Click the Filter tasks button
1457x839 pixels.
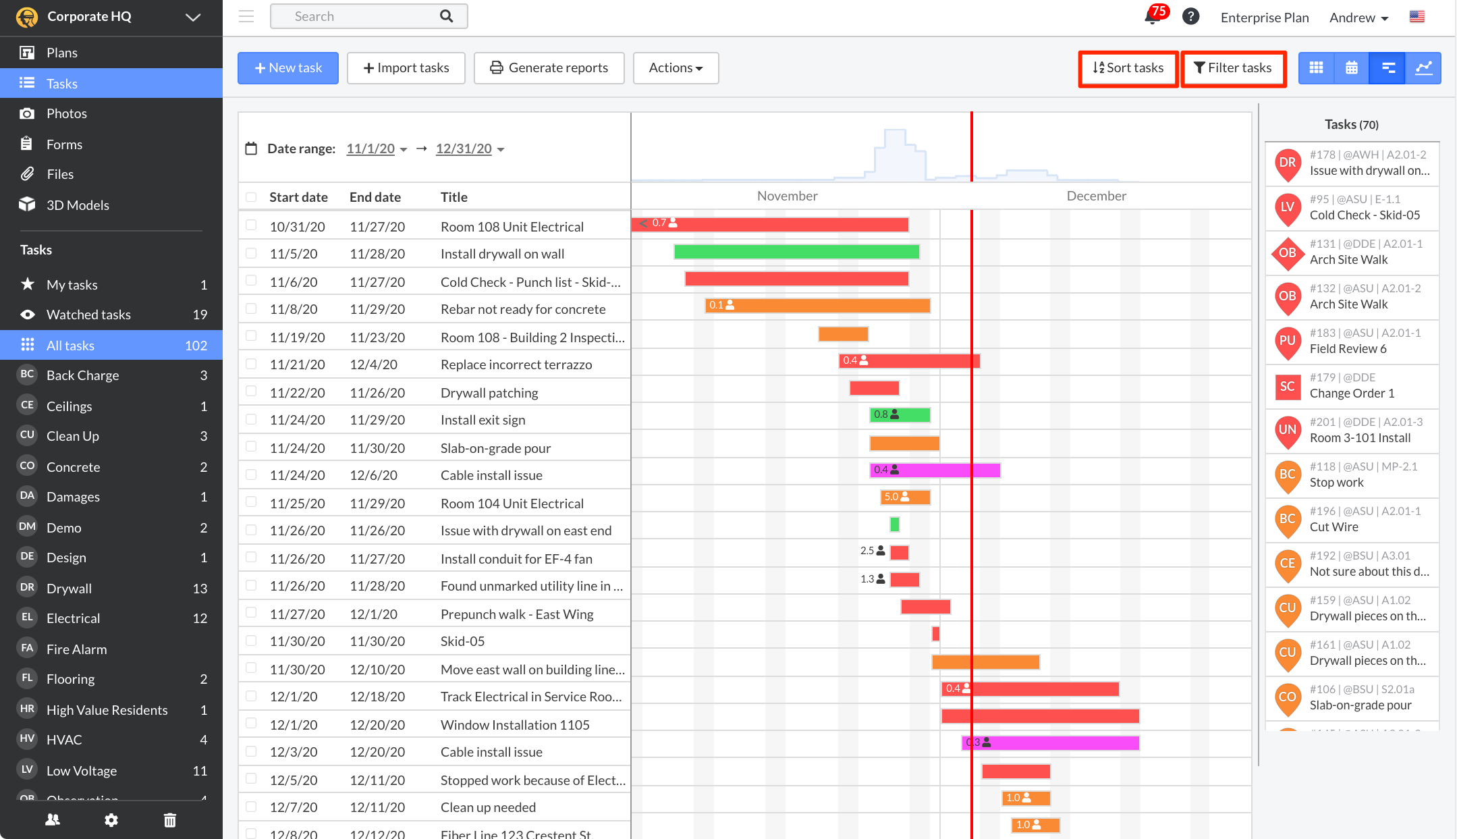[1233, 67]
